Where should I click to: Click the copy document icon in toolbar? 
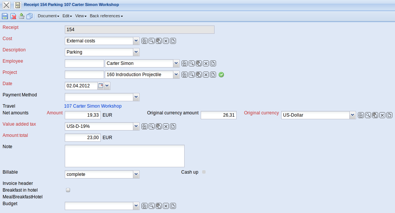pyautogui.click(x=30, y=16)
